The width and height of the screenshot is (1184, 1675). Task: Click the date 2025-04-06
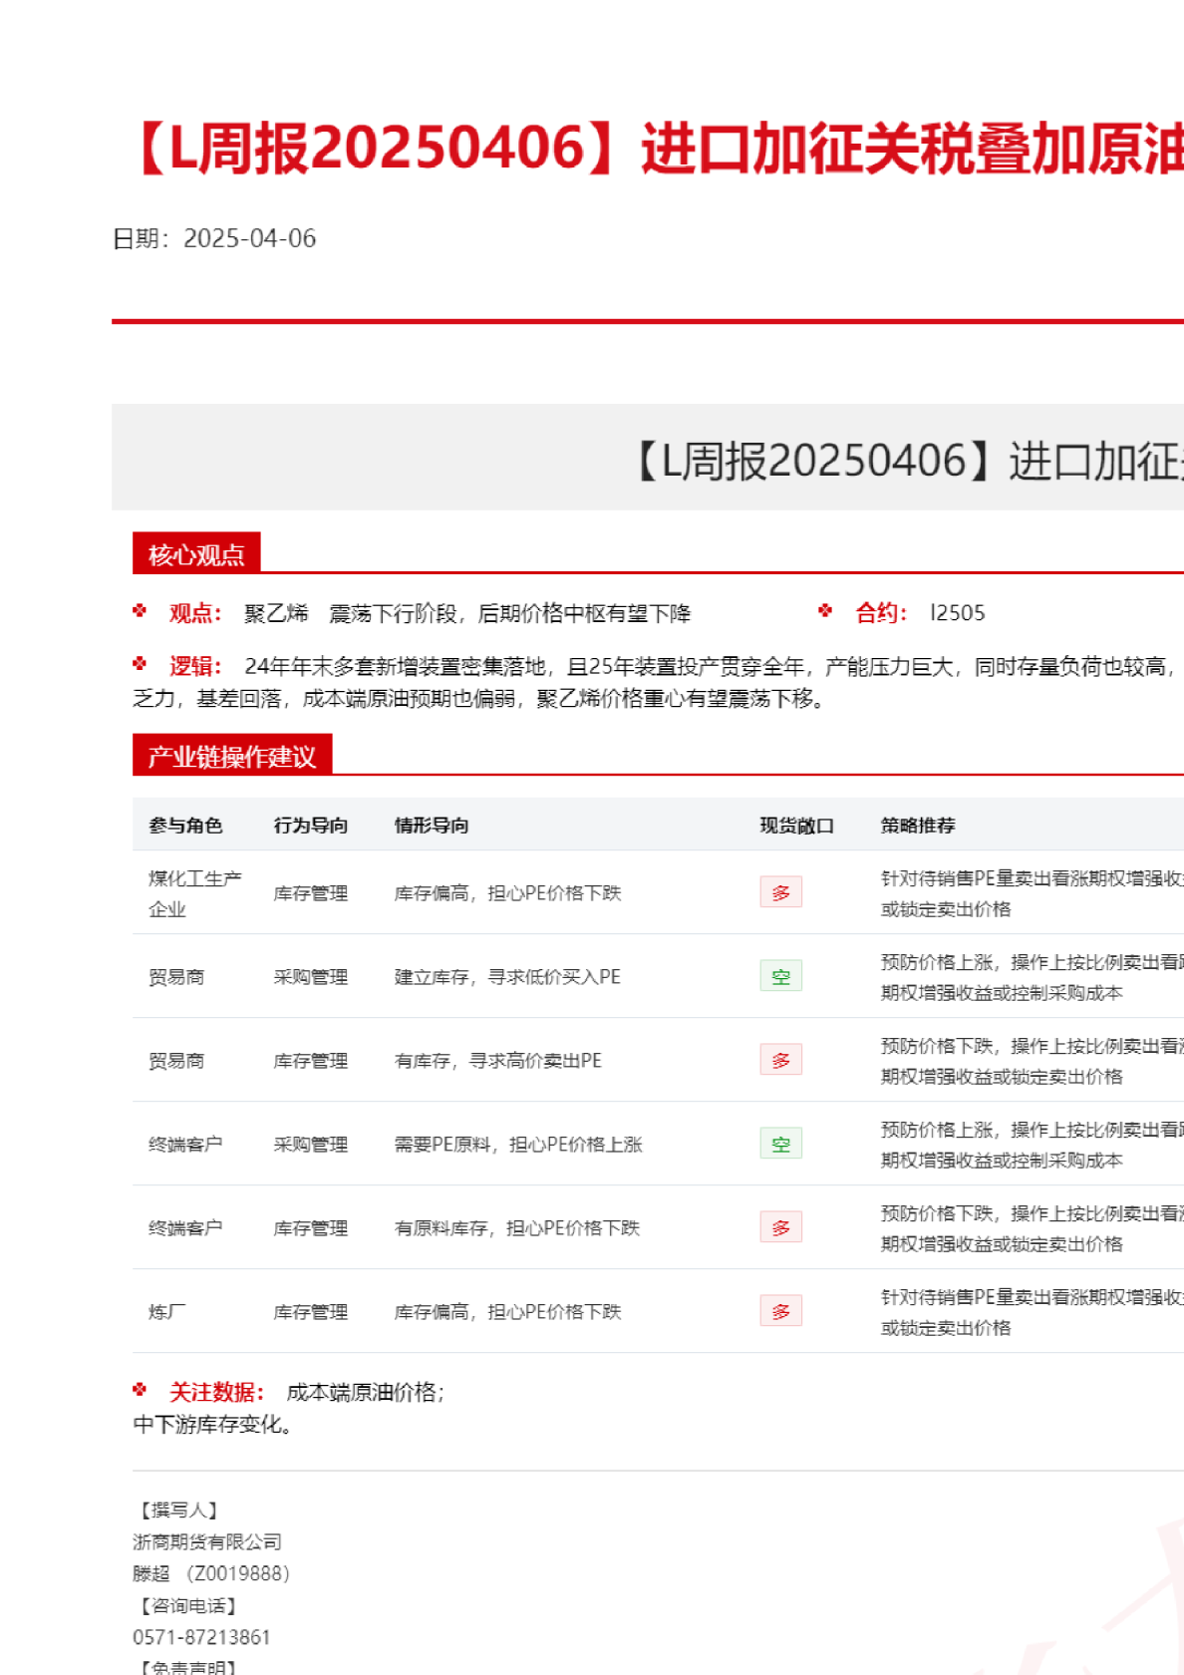click(249, 238)
